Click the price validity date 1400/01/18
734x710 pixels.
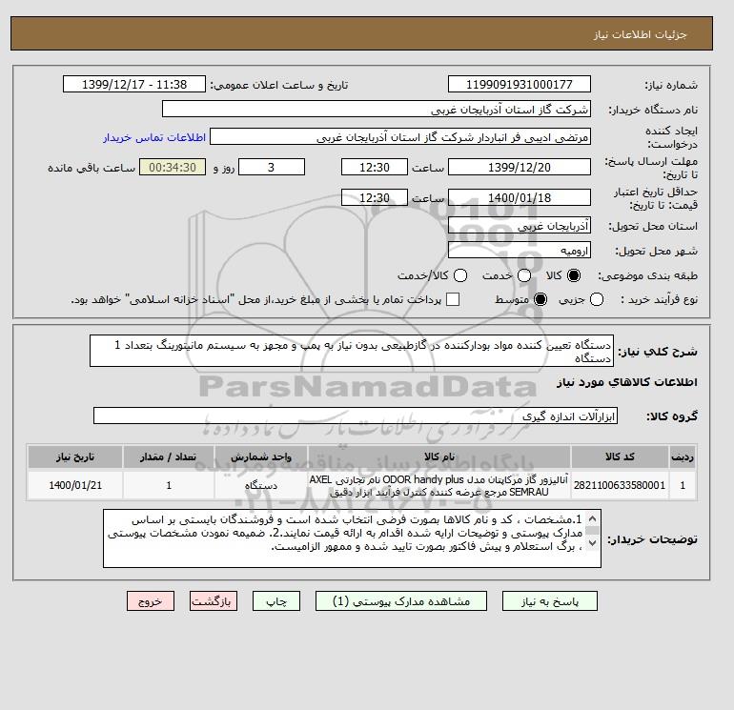[520, 197]
